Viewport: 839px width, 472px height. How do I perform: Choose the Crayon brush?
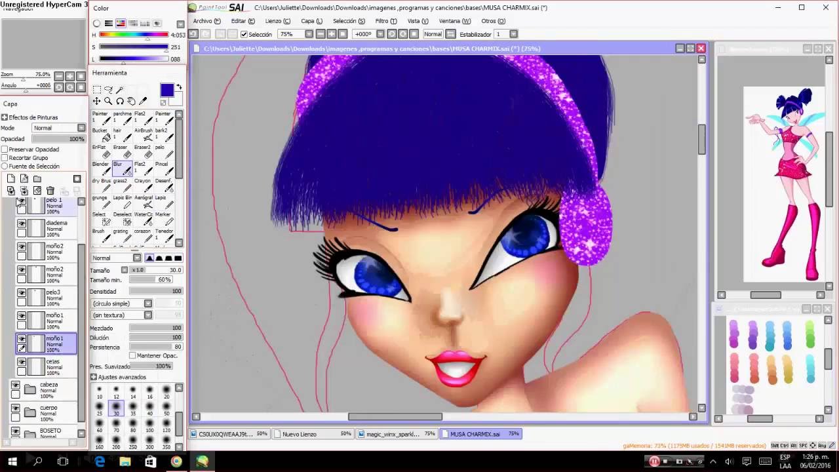(144, 185)
